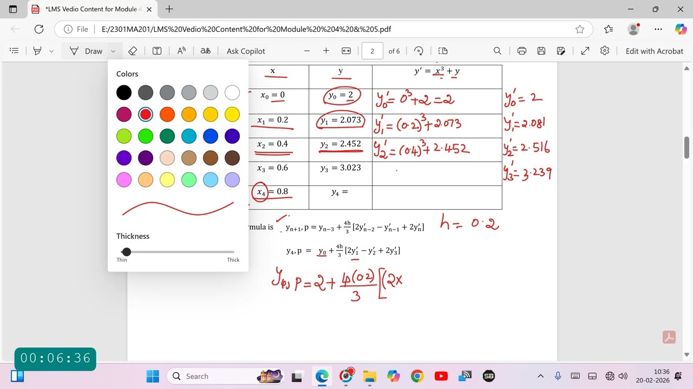Pick the black color swatch
Viewport: 693px width, 389px height.
tap(124, 92)
